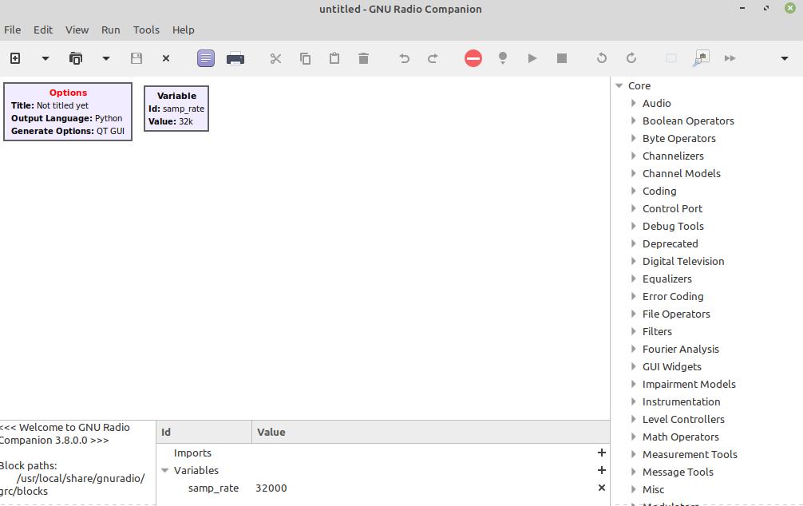Screen dimensions: 803x506
Task: Redo the last undone change
Action: point(433,58)
